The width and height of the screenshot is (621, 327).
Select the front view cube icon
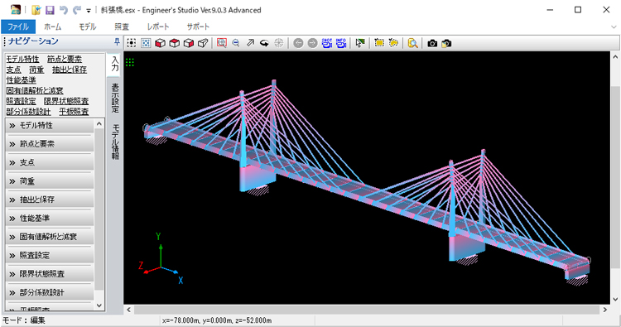(x=160, y=43)
